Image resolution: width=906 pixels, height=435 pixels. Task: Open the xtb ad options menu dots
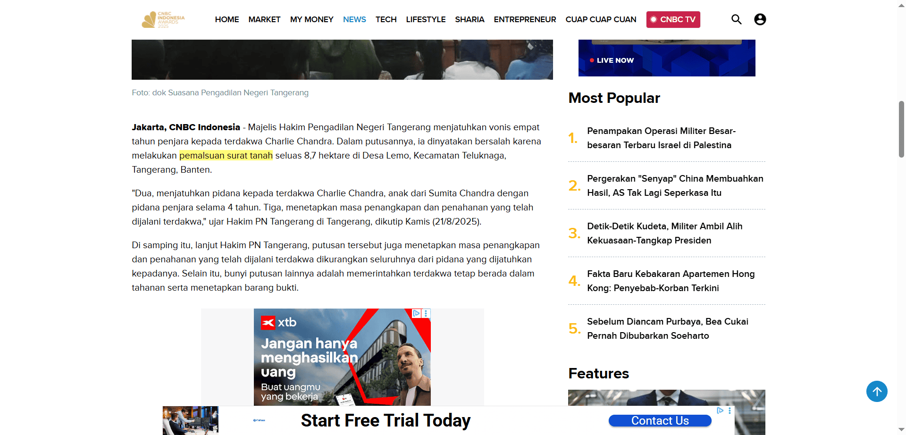tap(426, 313)
